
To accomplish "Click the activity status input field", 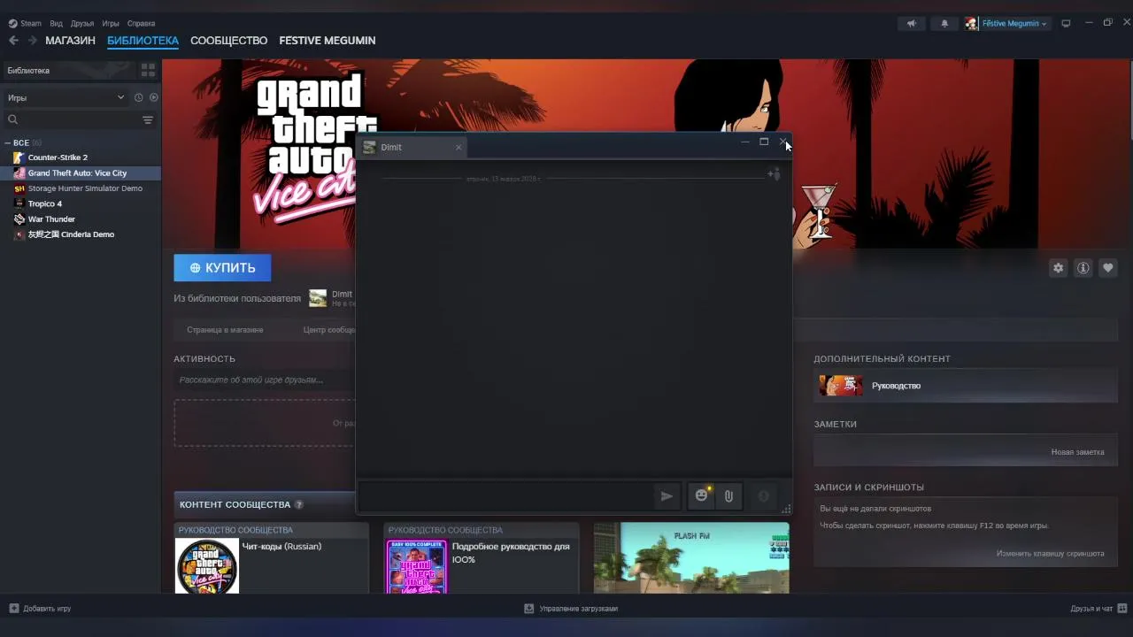I will [x=265, y=380].
